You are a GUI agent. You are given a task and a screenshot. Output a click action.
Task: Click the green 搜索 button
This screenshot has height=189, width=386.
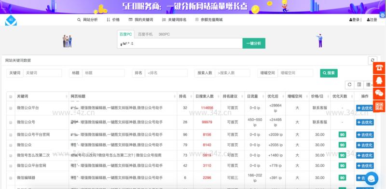pyautogui.click(x=329, y=73)
